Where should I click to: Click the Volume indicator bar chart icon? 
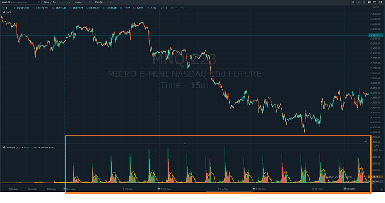4,148
